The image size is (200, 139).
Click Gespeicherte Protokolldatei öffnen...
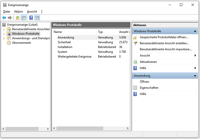pyautogui.click(x=164, y=37)
